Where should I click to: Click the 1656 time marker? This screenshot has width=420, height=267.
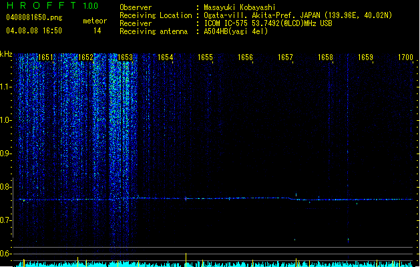pos(245,57)
